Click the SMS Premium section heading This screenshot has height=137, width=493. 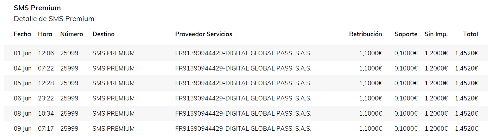click(37, 8)
